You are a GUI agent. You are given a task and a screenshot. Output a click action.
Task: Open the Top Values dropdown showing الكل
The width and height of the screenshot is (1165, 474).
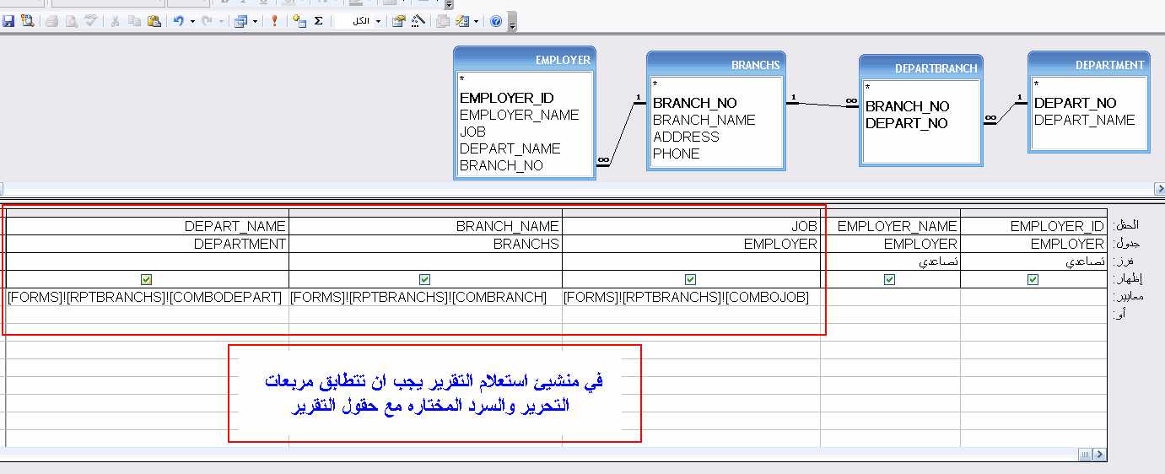click(359, 21)
